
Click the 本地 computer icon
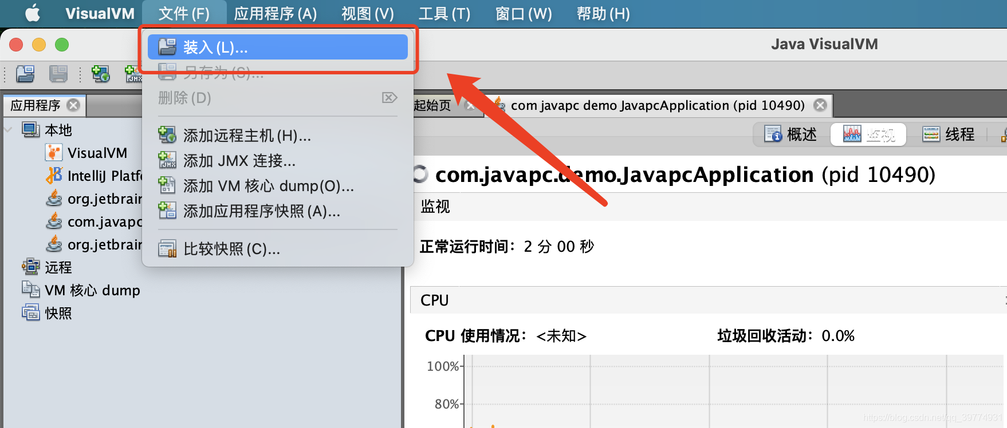point(30,129)
